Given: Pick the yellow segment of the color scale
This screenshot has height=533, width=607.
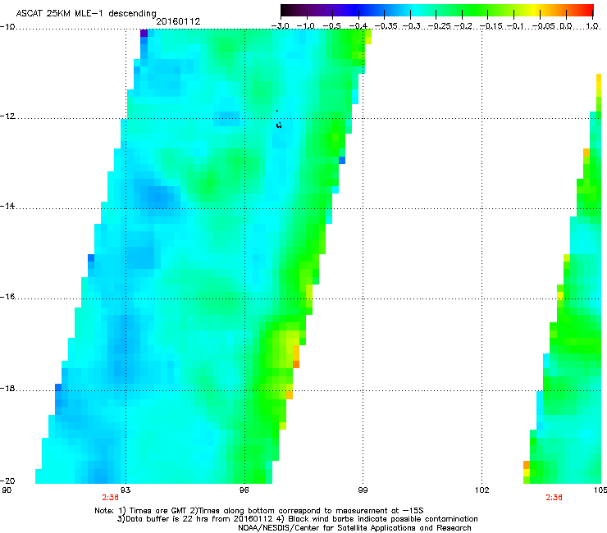Looking at the screenshot, I should coord(535,11).
